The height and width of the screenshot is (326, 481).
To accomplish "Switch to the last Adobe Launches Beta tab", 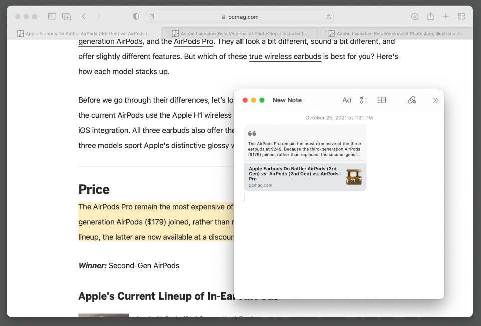I will [395, 34].
